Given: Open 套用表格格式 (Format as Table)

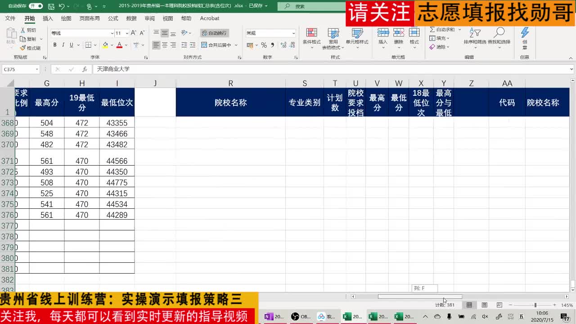Looking at the screenshot, I should click(333, 39).
